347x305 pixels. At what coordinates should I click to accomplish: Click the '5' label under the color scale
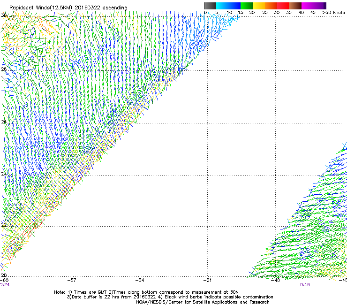[x=217, y=13]
